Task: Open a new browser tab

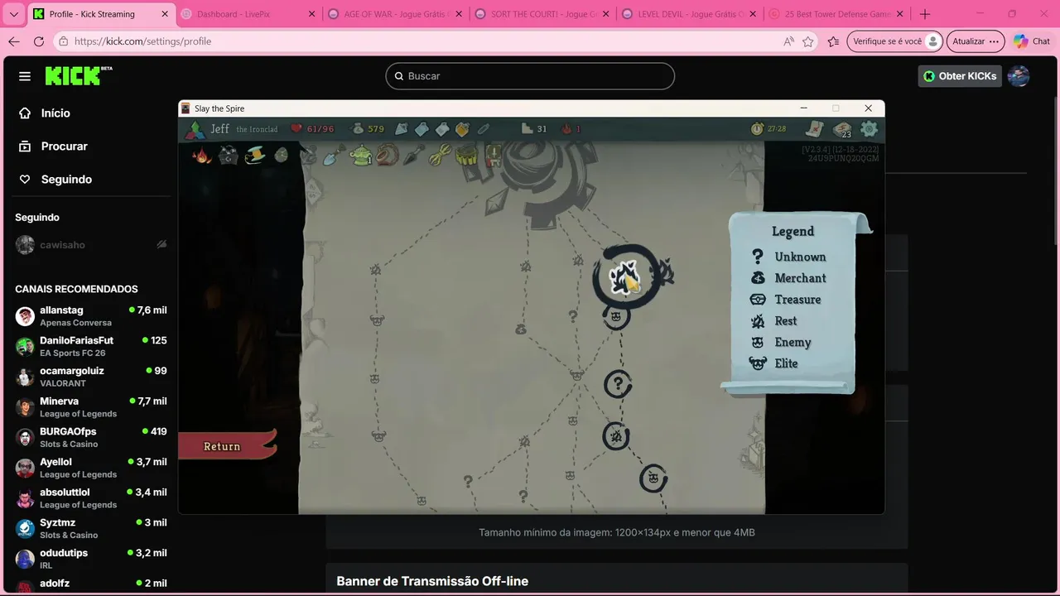Action: [925, 14]
